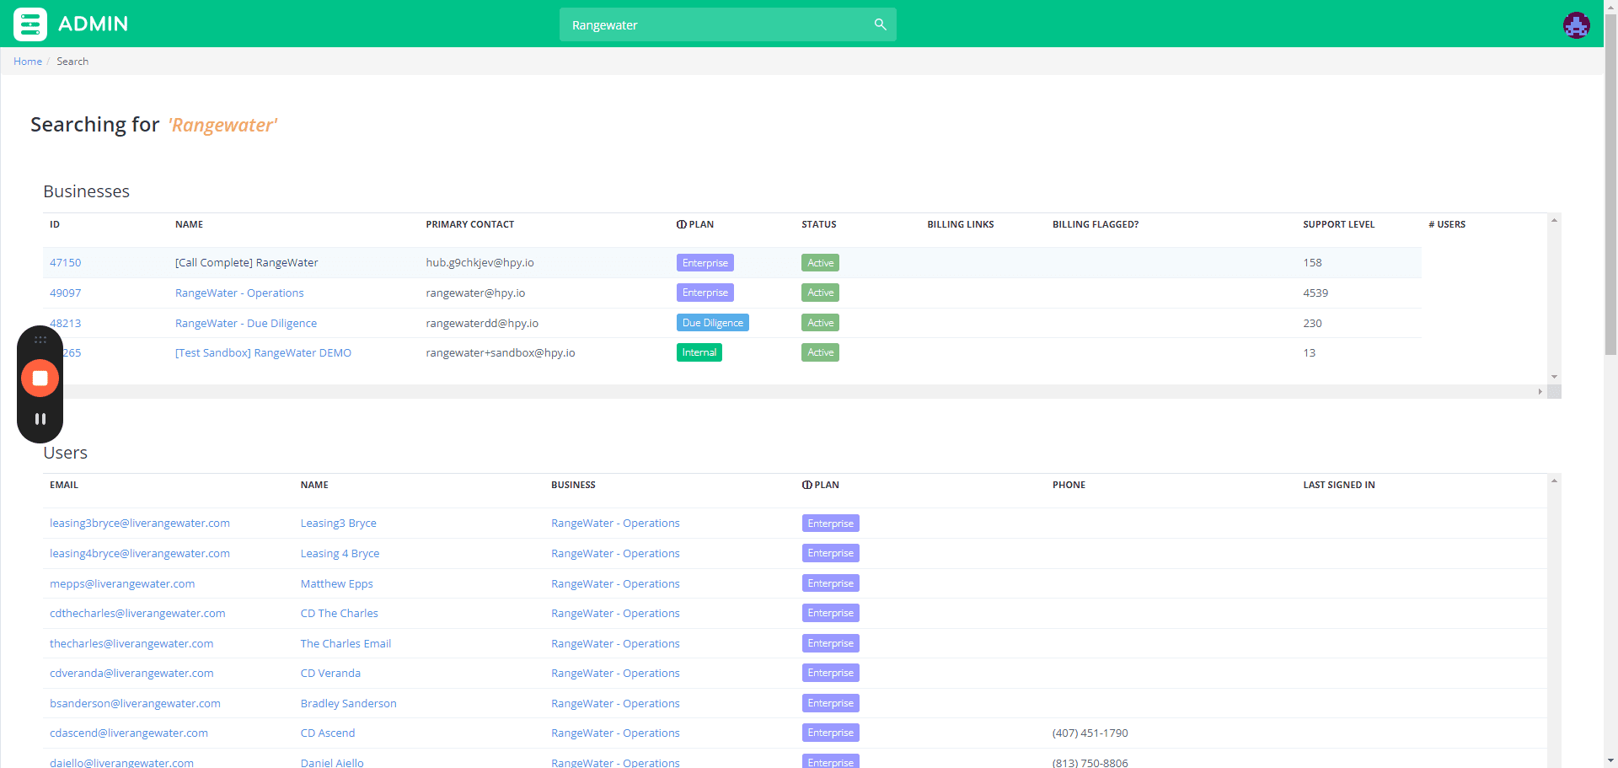Click the page scrollbar down arrow
Image resolution: width=1618 pixels, height=768 pixels.
[1610, 760]
